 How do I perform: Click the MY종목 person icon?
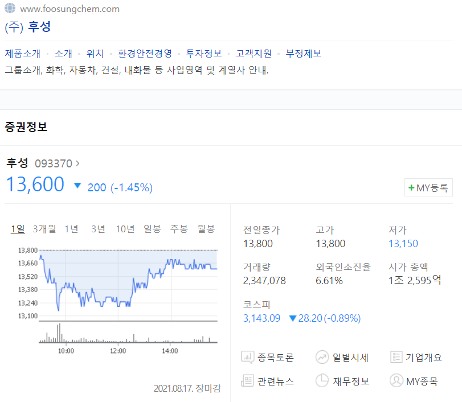click(396, 380)
